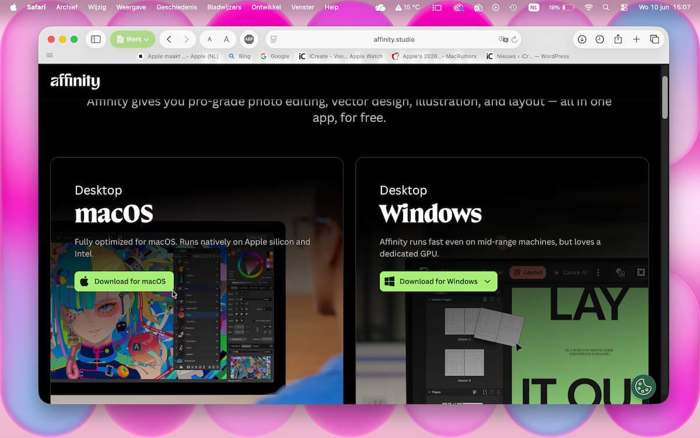Open the 15 °C weather status item
This screenshot has width=700, height=438.
(408, 7)
